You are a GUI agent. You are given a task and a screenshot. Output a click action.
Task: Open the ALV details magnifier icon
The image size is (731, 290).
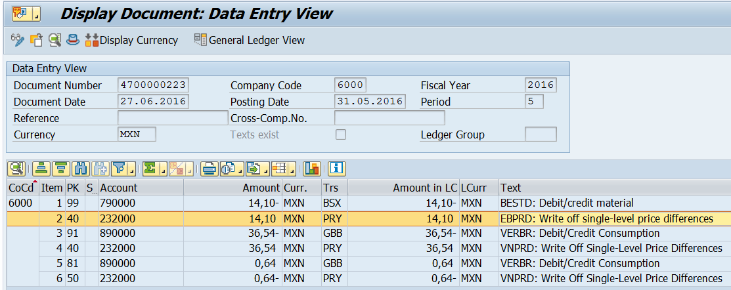pos(16,168)
